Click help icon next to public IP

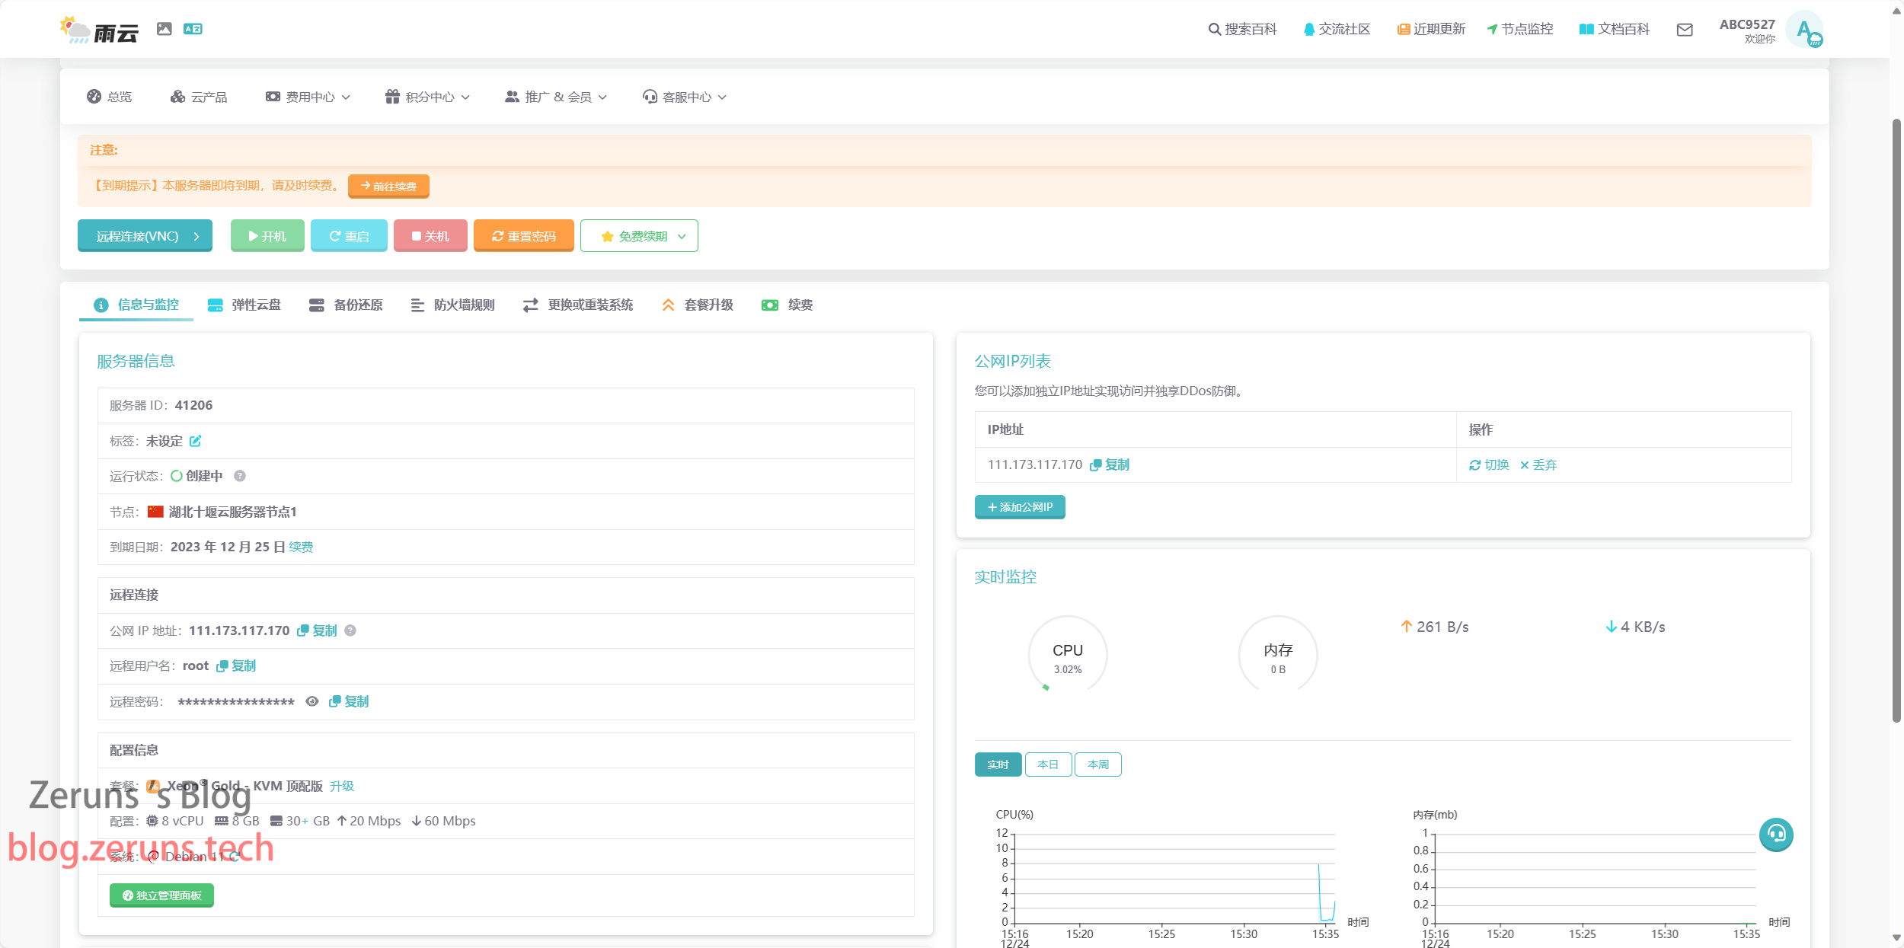pos(350,630)
